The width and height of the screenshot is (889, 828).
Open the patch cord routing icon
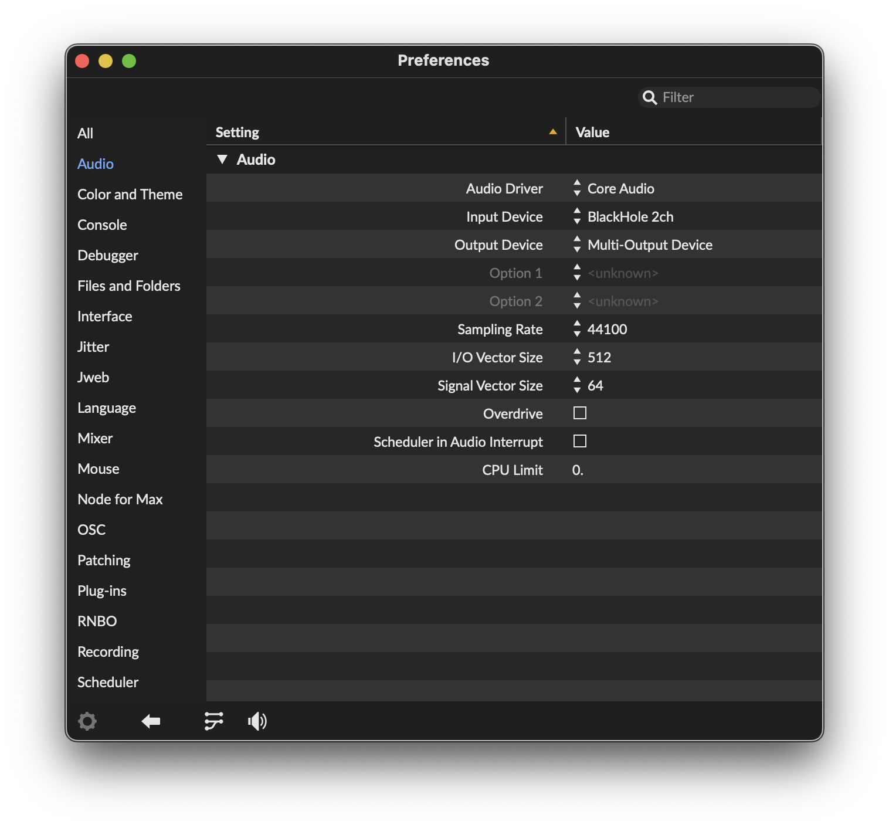click(x=213, y=721)
